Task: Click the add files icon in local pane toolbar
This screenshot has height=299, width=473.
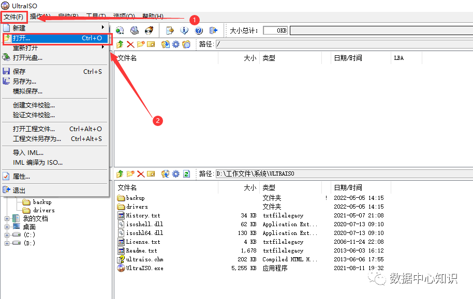Action: pyautogui.click(x=165, y=174)
